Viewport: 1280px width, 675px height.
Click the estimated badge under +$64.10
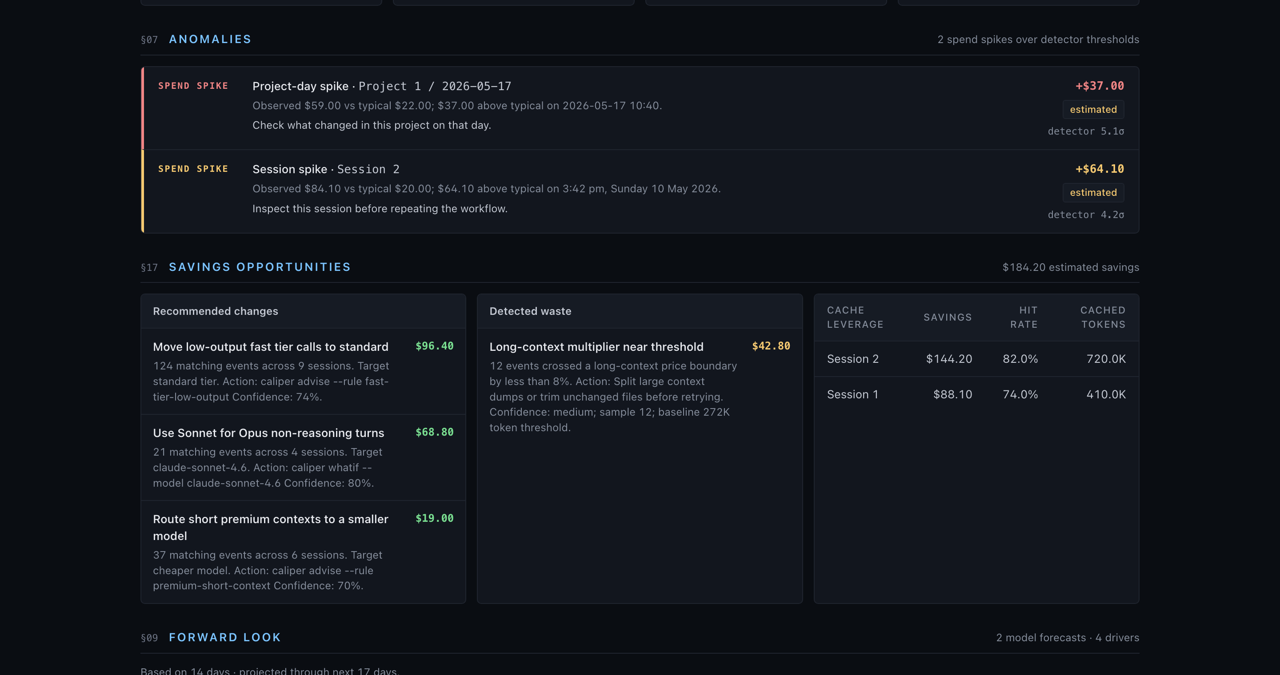1093,193
